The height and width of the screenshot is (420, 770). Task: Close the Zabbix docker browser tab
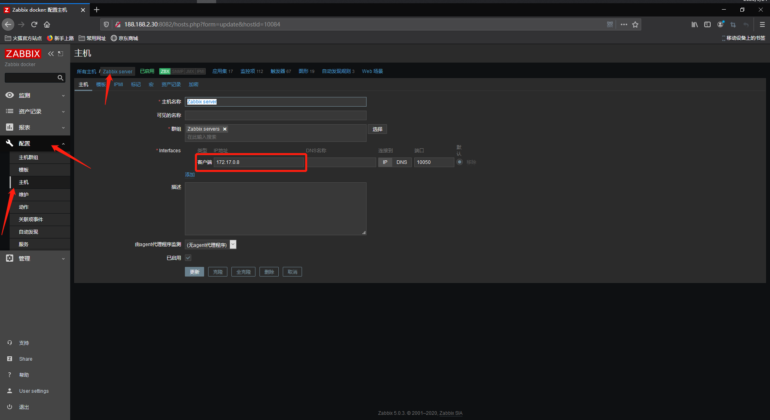tap(83, 10)
